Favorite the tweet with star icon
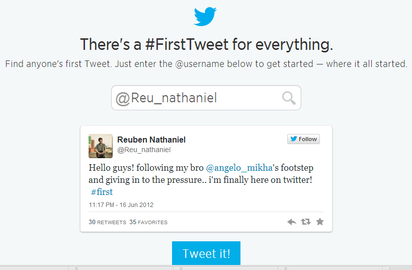Screen dimensions: 412x270 point(320,222)
